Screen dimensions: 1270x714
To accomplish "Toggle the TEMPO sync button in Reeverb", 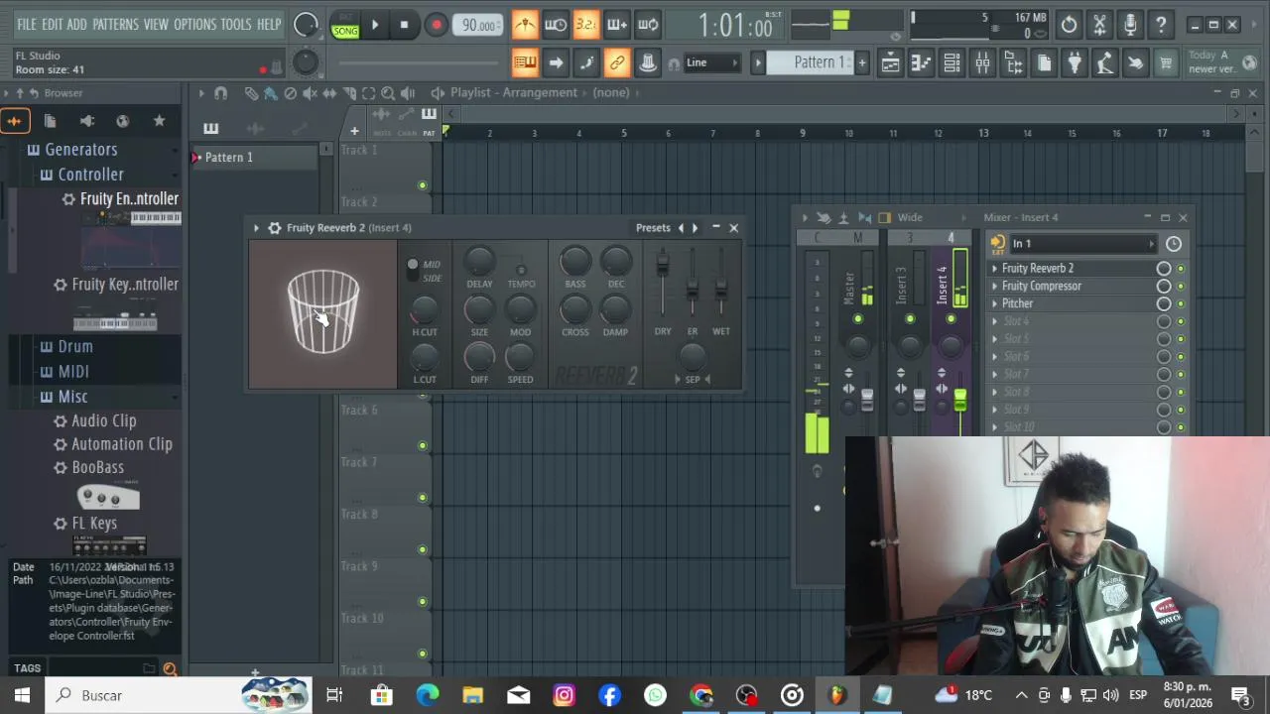I will pos(520,270).
